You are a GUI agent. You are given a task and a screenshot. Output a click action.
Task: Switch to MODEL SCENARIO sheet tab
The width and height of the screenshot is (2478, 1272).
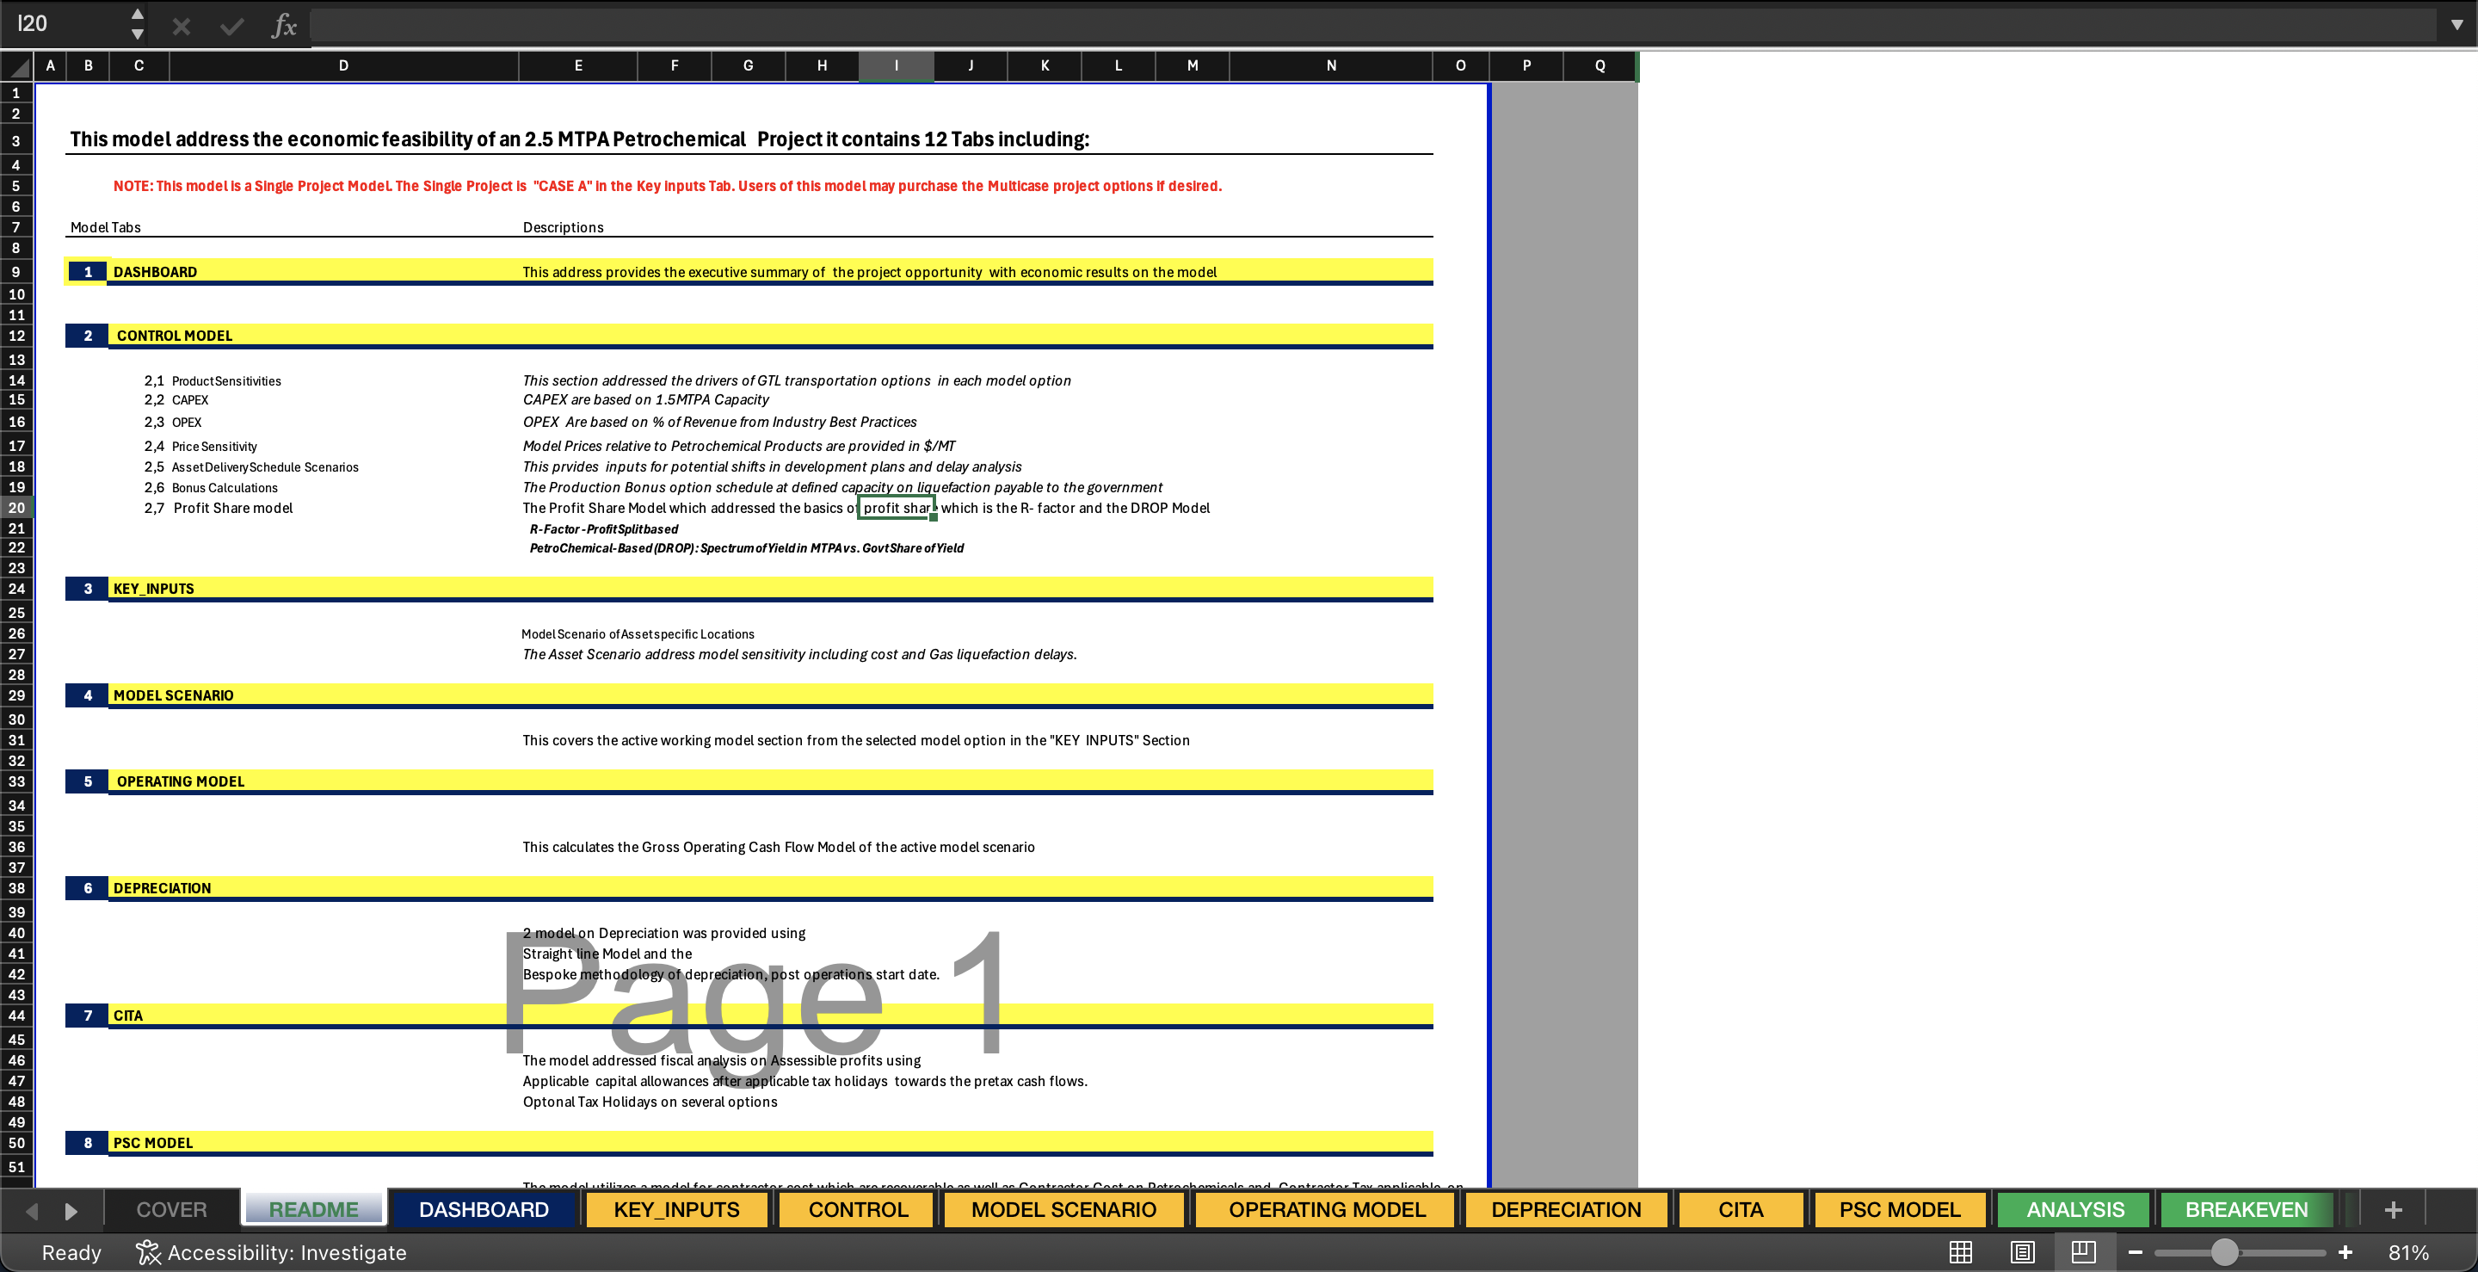(1063, 1209)
